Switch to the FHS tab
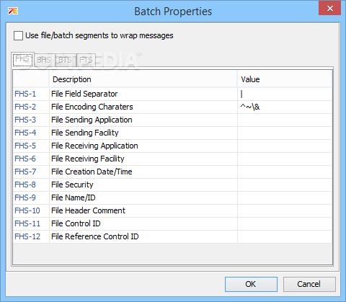This screenshot has height=302, width=346. pos(22,59)
